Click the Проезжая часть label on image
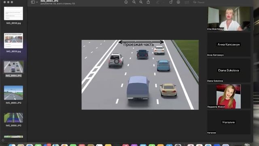Image resolution: width=259 pixels, height=146 pixels. (x=138, y=45)
